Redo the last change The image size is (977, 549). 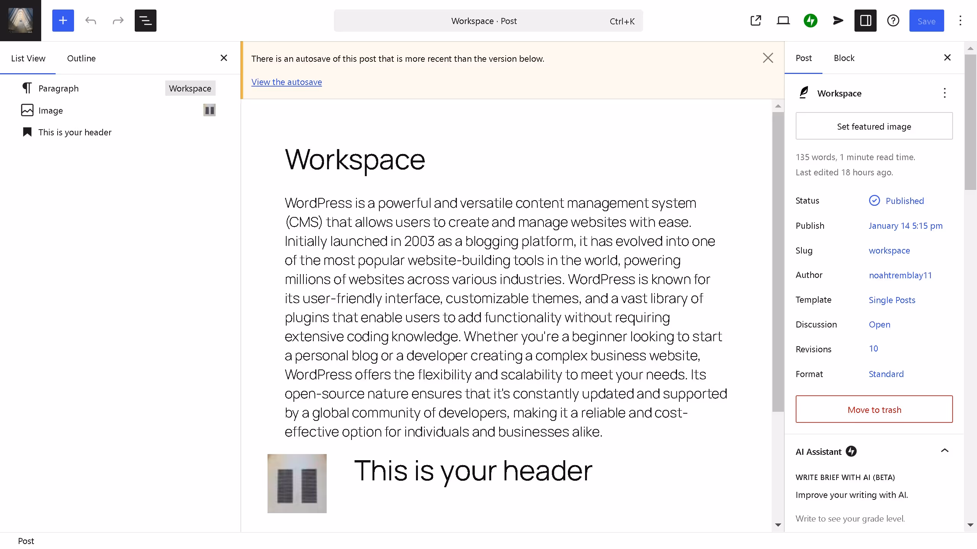tap(118, 21)
